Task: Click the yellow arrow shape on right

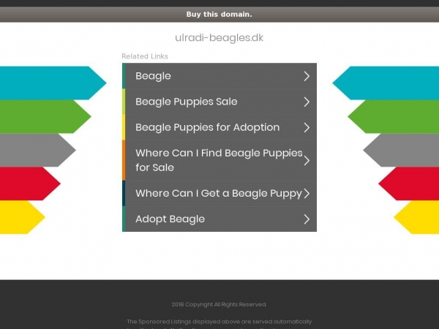Action: (x=416, y=217)
